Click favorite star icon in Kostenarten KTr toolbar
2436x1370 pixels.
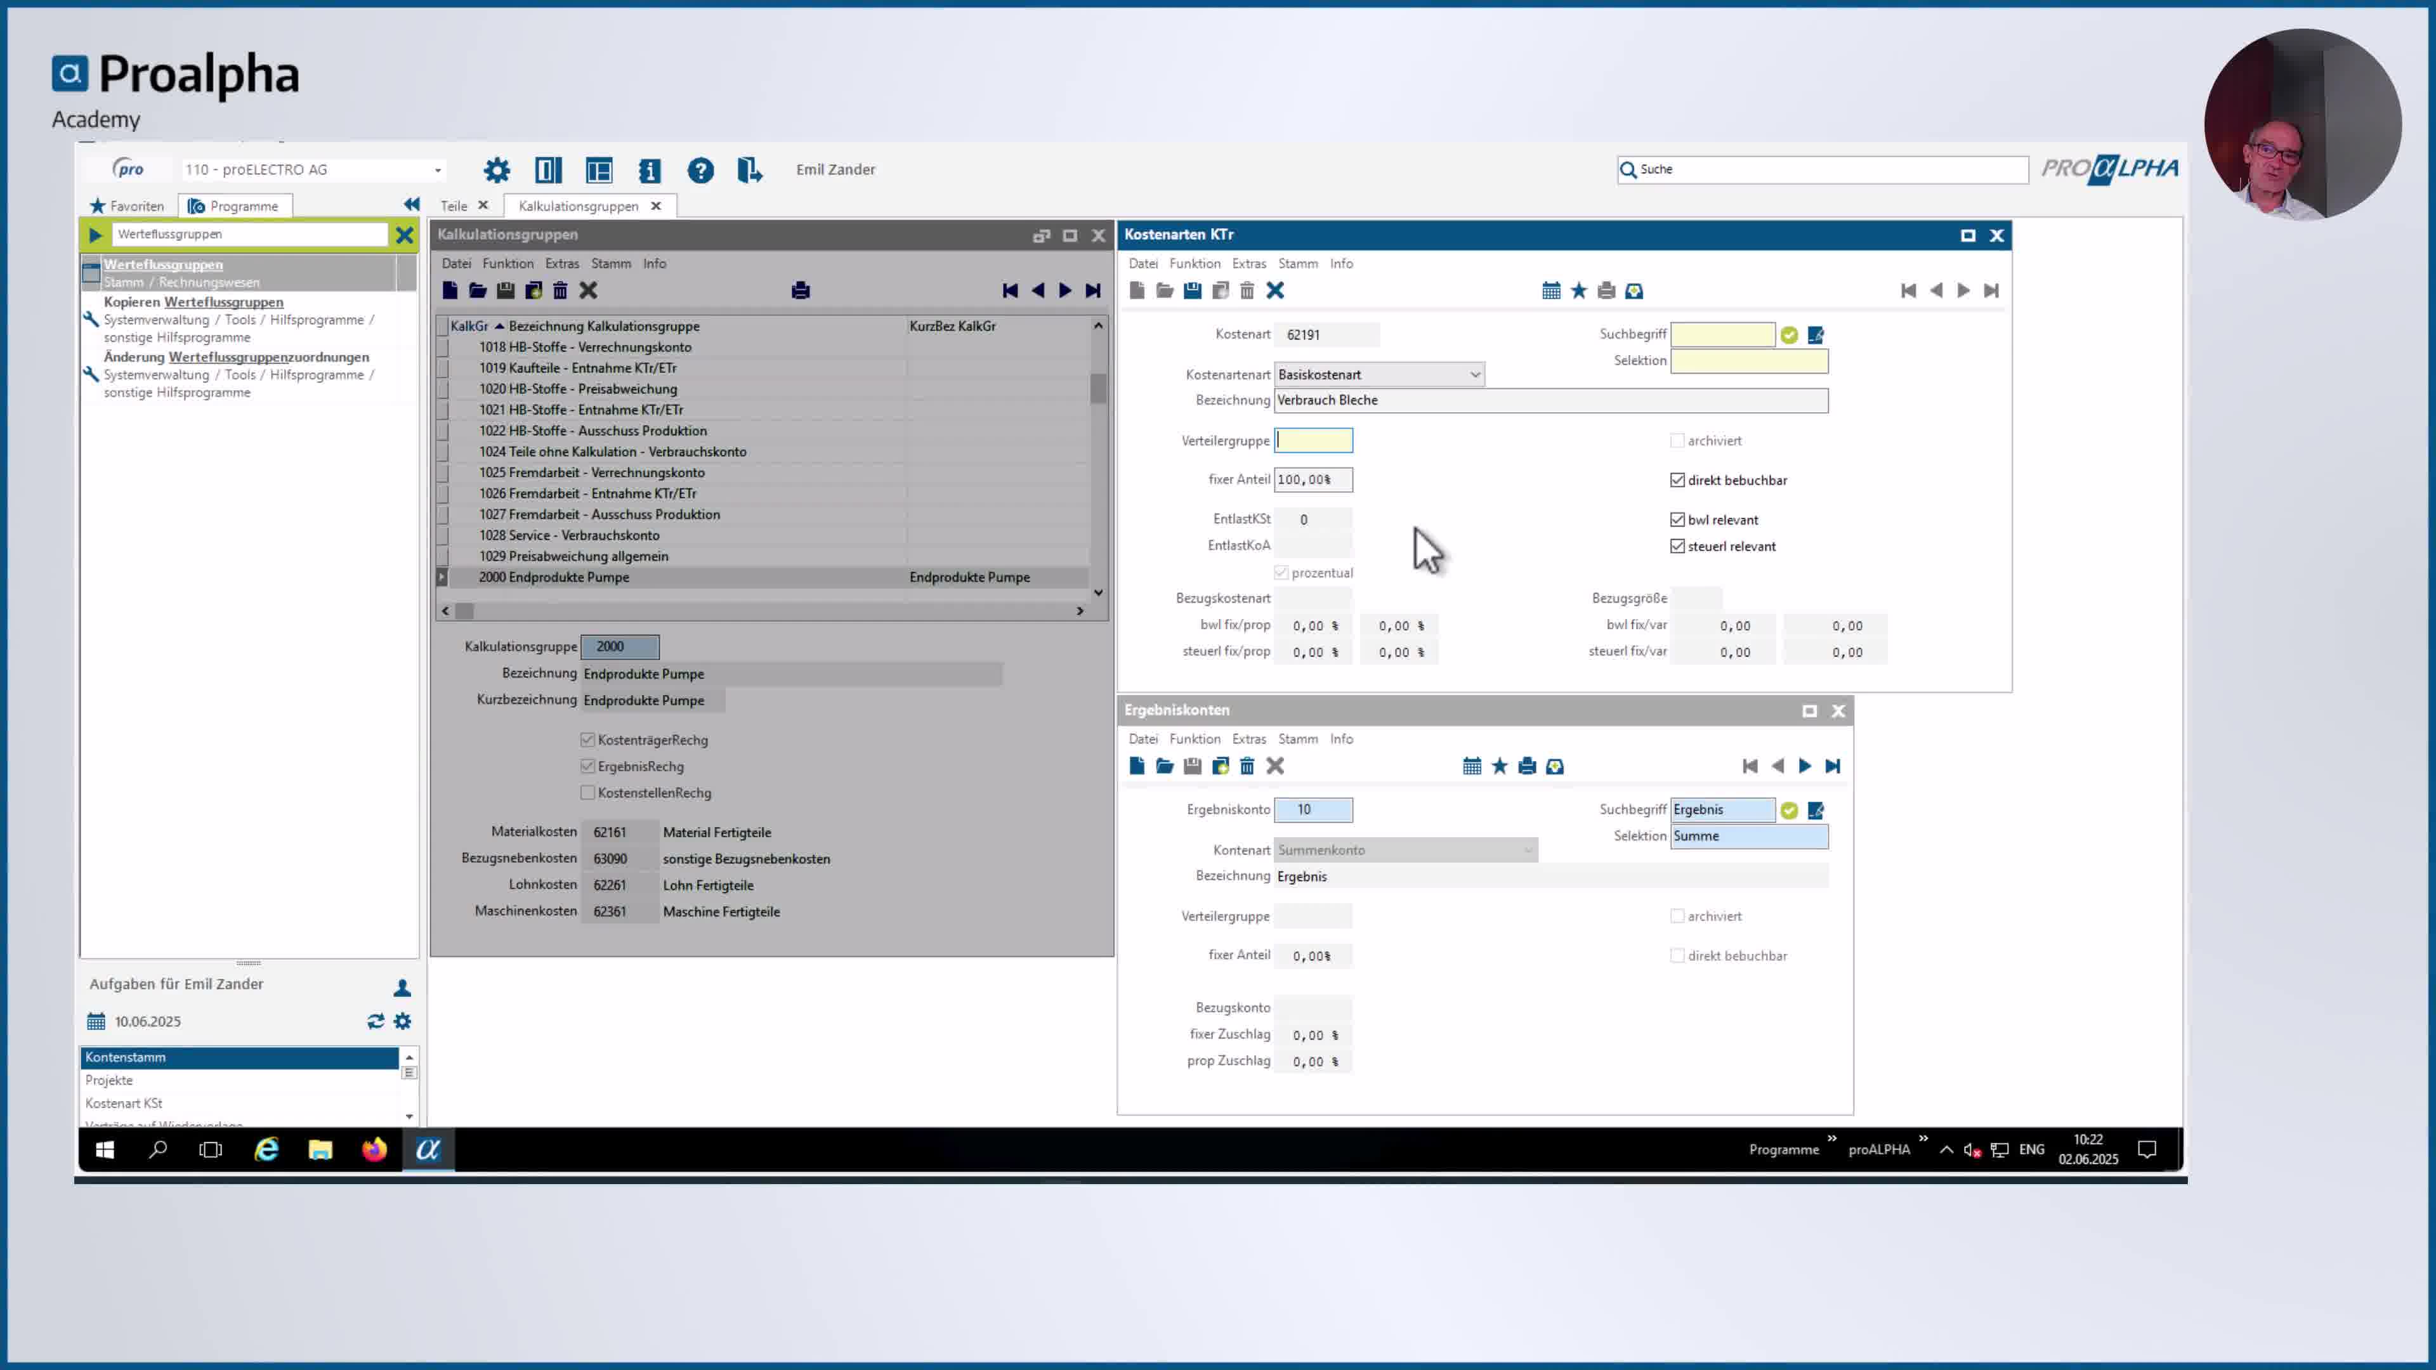[x=1578, y=290]
